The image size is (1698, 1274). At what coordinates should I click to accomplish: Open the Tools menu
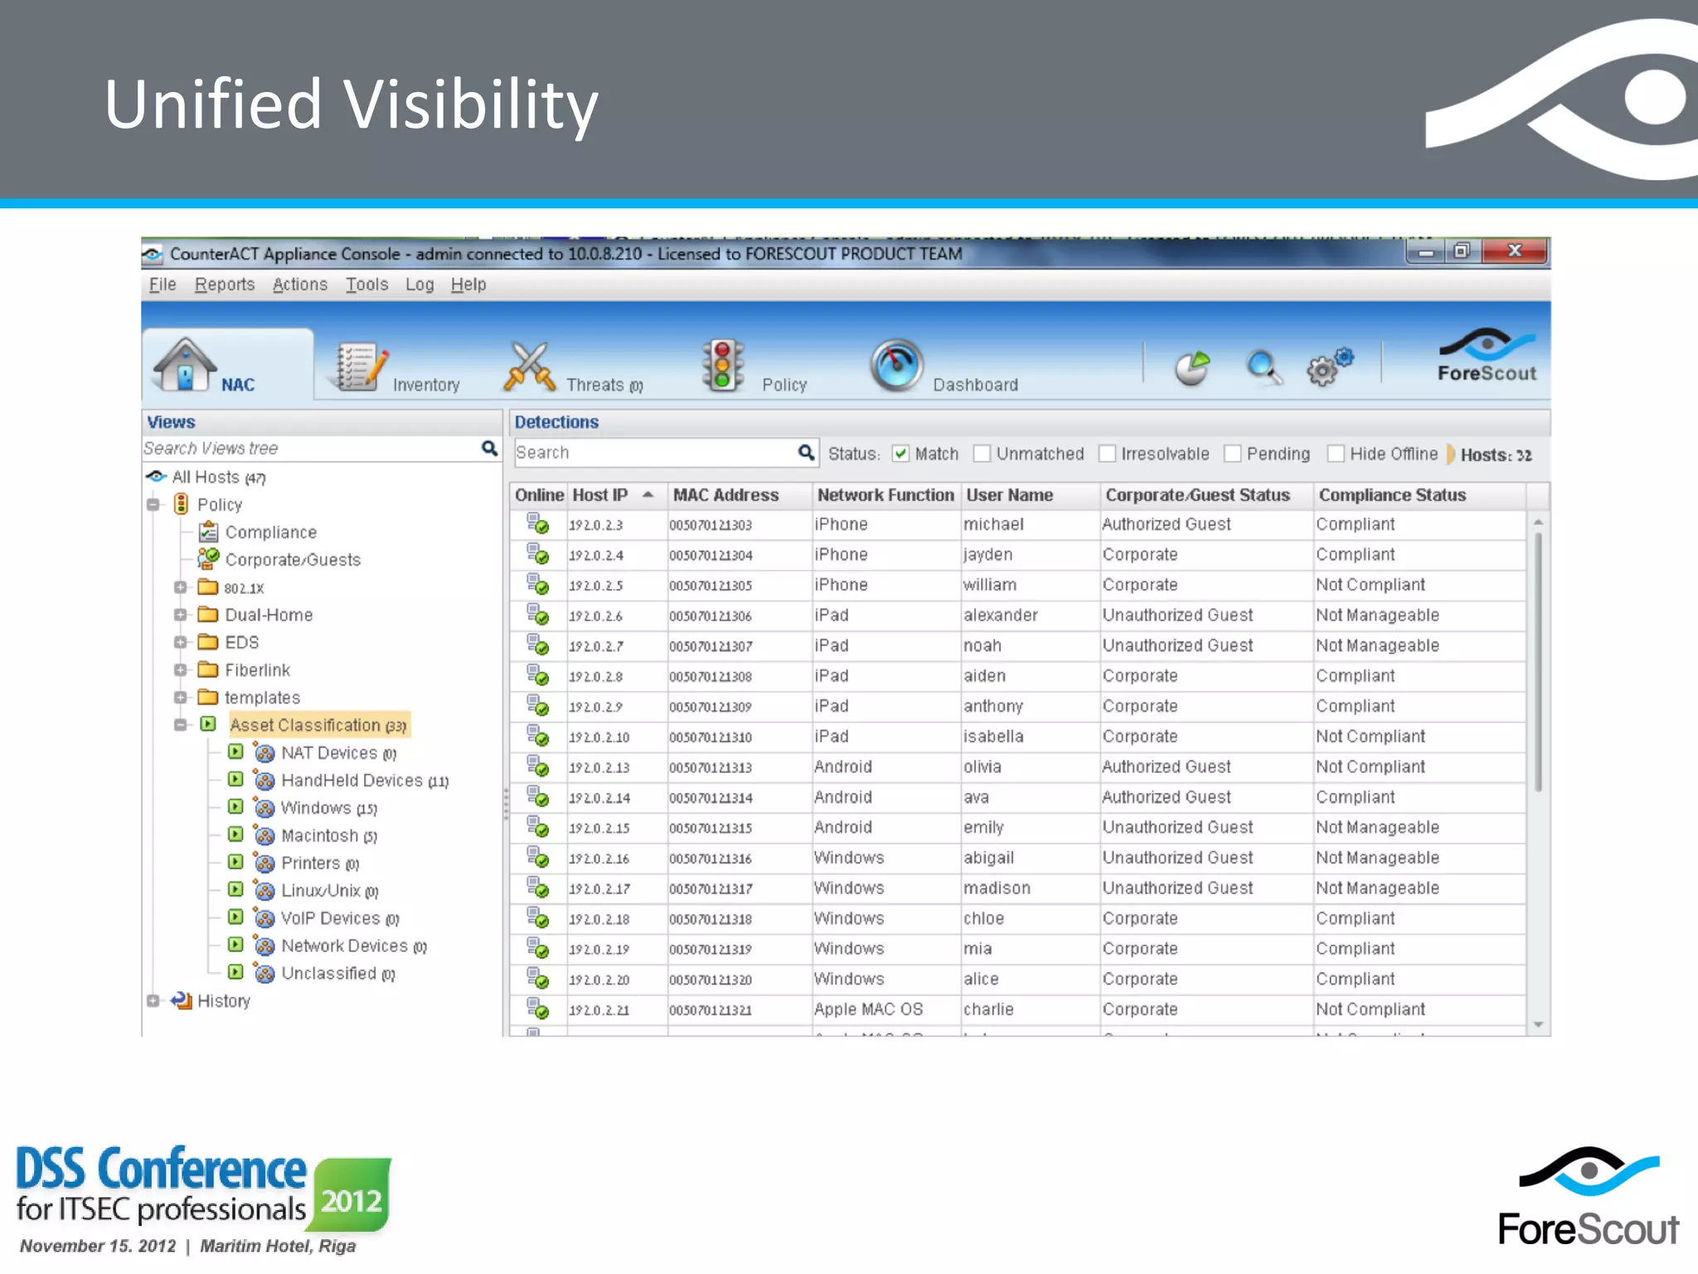(x=367, y=284)
